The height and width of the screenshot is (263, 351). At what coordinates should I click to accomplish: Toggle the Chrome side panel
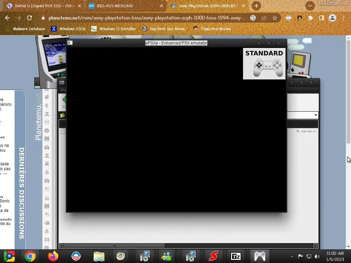321,18
